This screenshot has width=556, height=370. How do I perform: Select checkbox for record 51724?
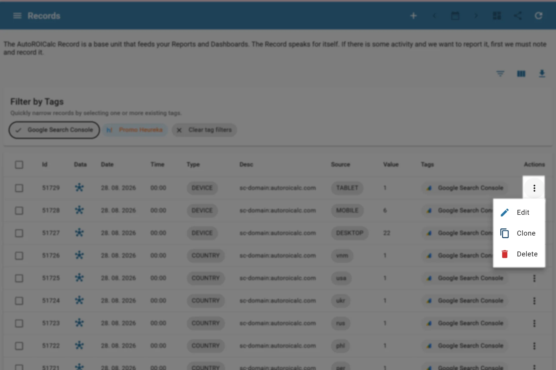[19, 301]
